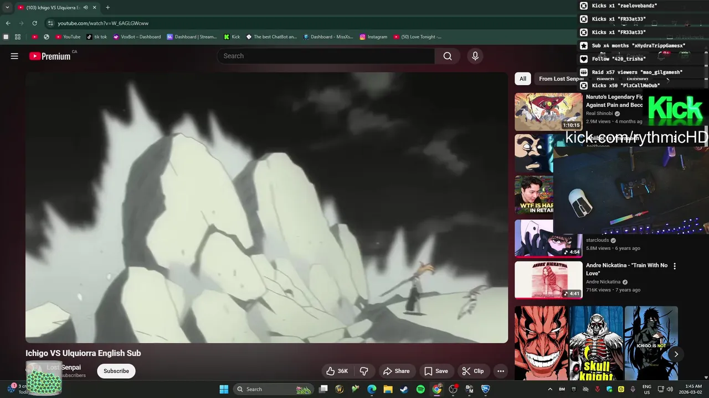
Task: Open Naruto's Legendary Fight video thumbnail
Action: (548, 112)
